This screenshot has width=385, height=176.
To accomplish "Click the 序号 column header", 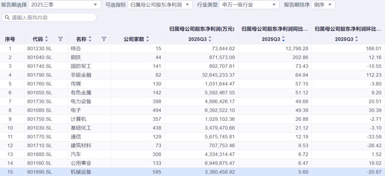I will click(10, 39).
